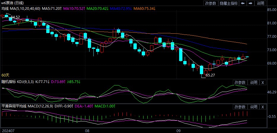Open 改参数 in the KDJ panel

(x=240, y=82)
